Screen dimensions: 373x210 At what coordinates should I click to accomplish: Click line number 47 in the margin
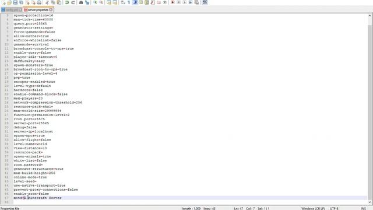[6, 198]
